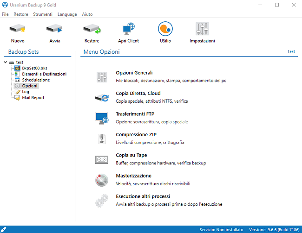Image resolution: width=302 pixels, height=233 pixels.
Task: Open the Restore toolbar icon
Action: pyautogui.click(x=92, y=29)
